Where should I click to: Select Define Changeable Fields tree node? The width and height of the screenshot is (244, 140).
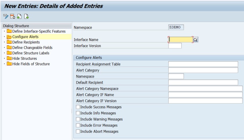pyautogui.click(x=32, y=48)
